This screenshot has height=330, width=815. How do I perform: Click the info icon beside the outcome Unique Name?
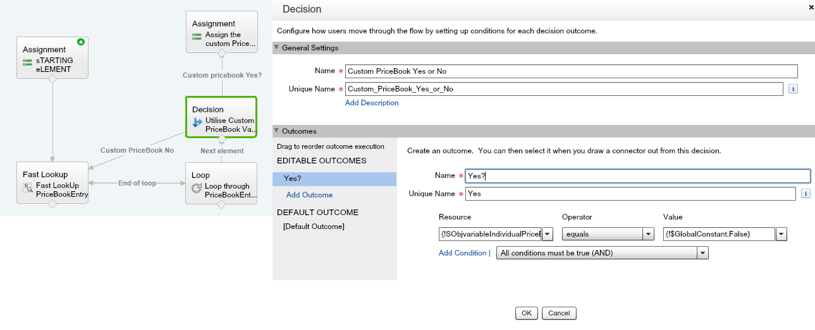(806, 194)
